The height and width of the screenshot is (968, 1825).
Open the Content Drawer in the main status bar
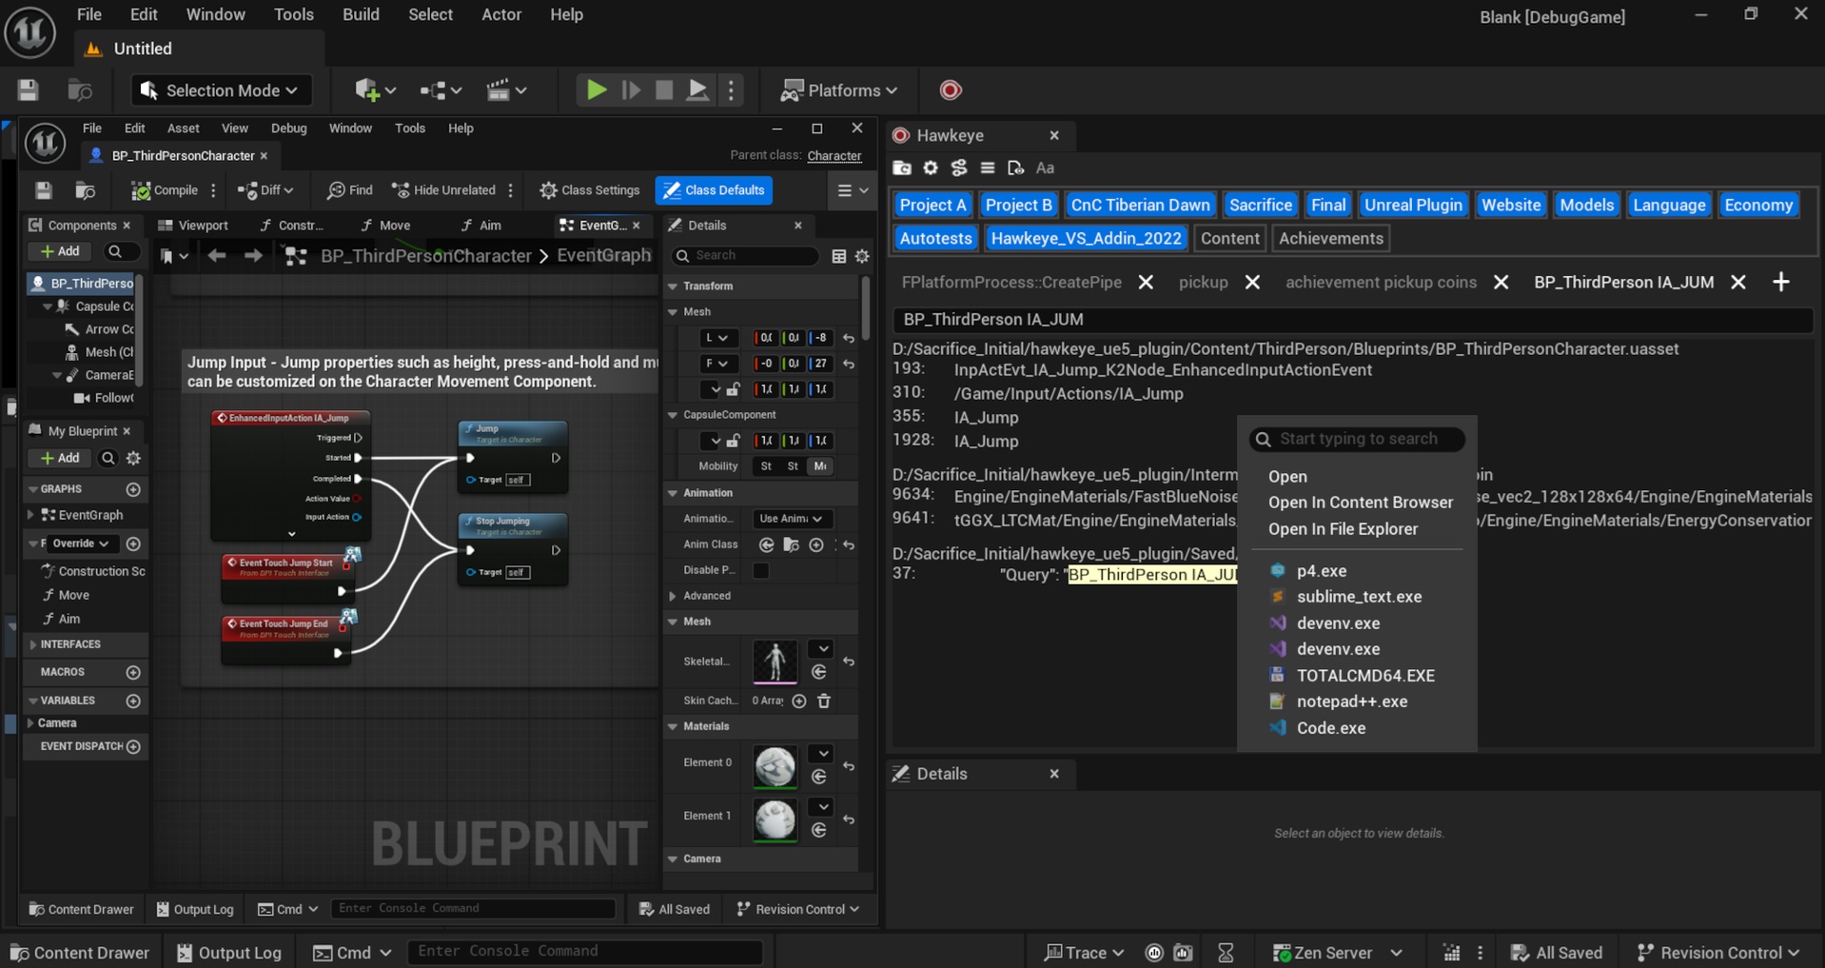pyautogui.click(x=80, y=953)
